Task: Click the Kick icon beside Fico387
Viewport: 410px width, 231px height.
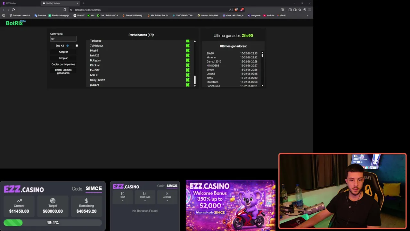Action: click(188, 70)
